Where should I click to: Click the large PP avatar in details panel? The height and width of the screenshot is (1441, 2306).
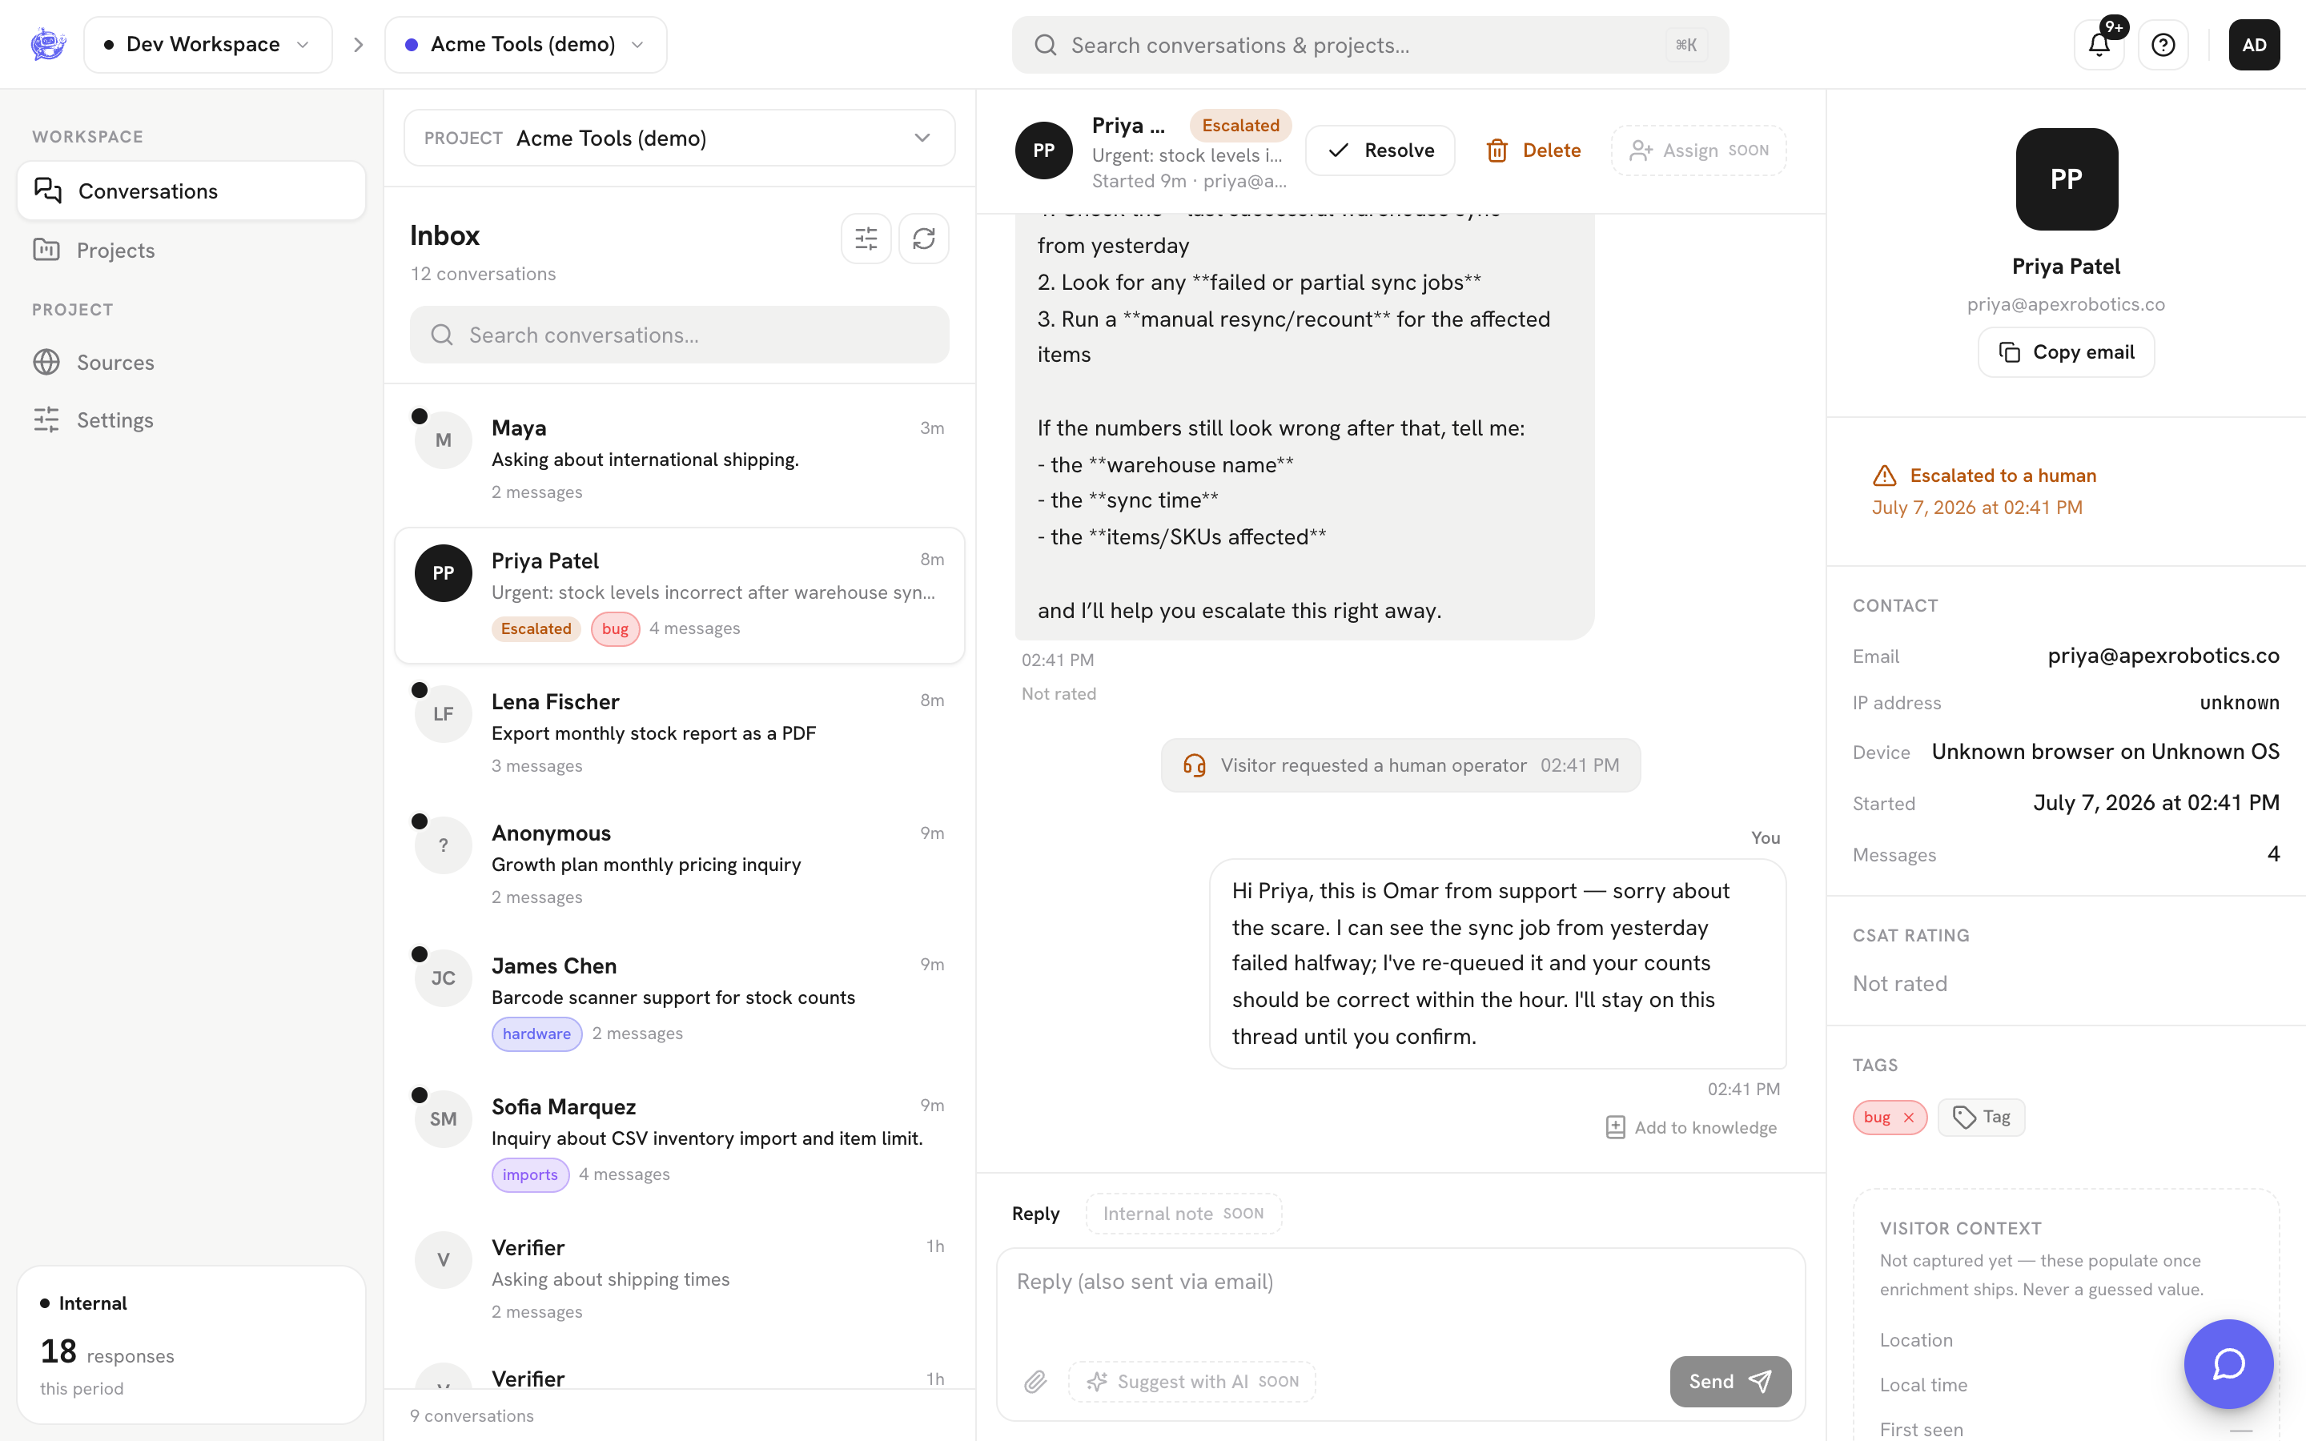[x=2066, y=179]
